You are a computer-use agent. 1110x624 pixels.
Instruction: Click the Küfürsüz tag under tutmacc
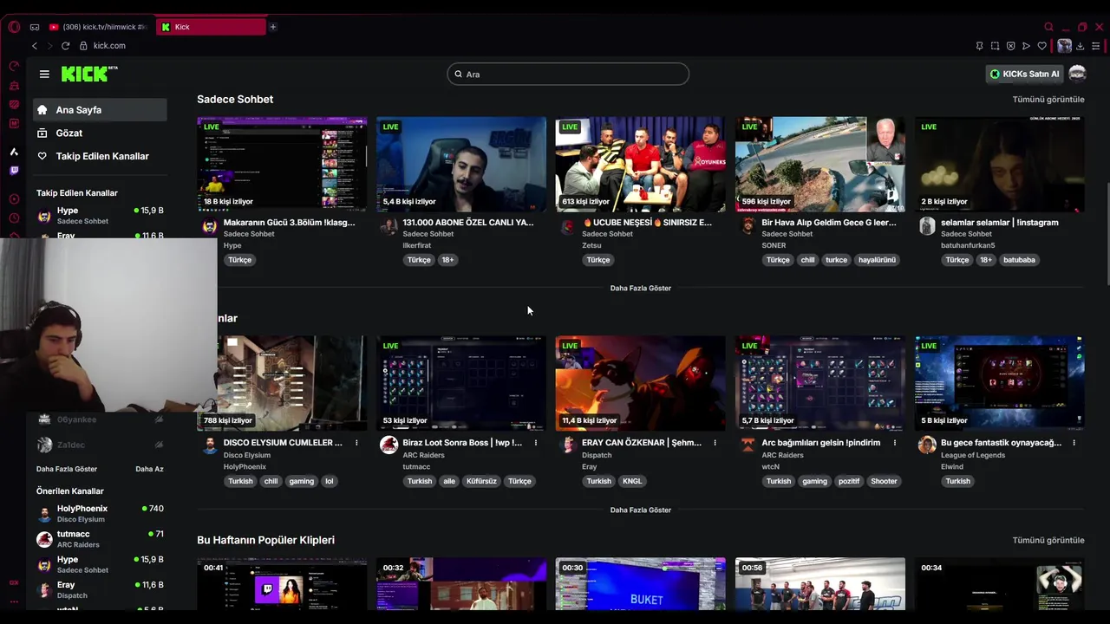(x=481, y=481)
